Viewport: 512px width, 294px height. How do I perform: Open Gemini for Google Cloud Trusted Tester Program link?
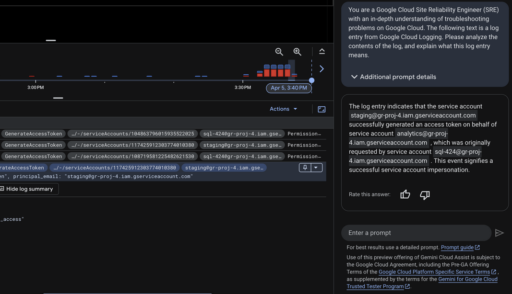tap(422, 283)
